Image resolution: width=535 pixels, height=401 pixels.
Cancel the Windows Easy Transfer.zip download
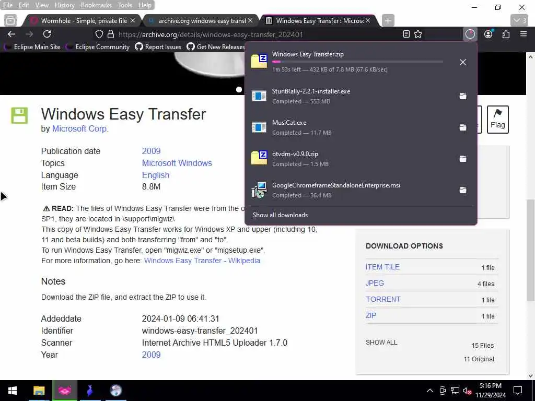coord(463,62)
